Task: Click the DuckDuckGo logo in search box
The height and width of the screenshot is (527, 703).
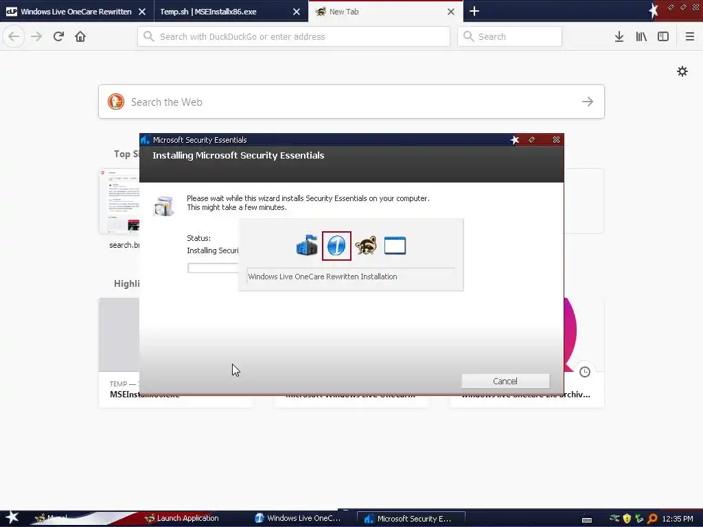Action: 116,102
